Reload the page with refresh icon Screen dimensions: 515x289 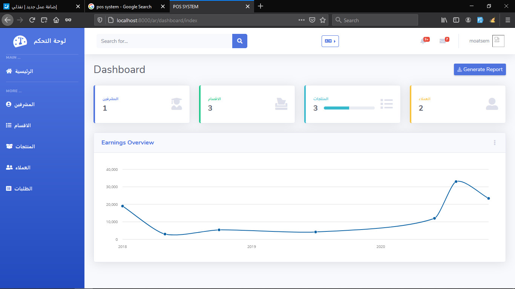[32, 20]
